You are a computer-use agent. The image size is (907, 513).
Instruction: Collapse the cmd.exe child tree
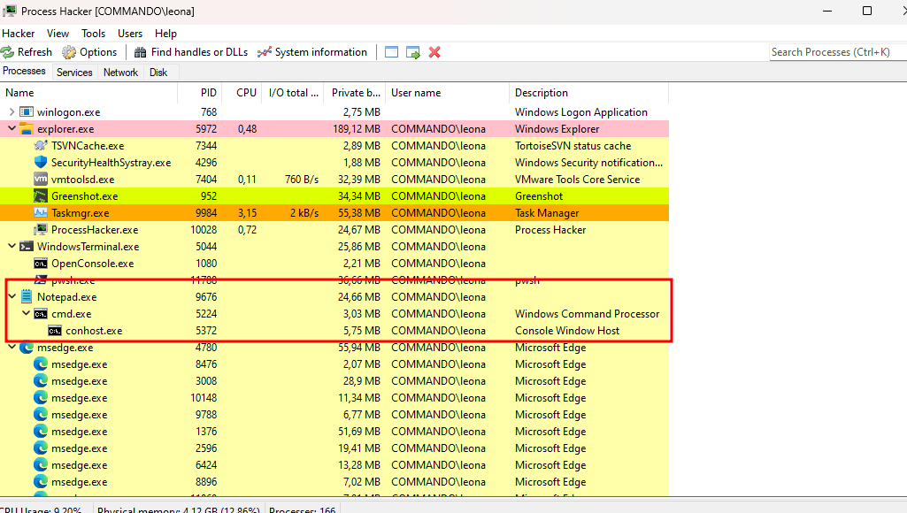(26, 314)
